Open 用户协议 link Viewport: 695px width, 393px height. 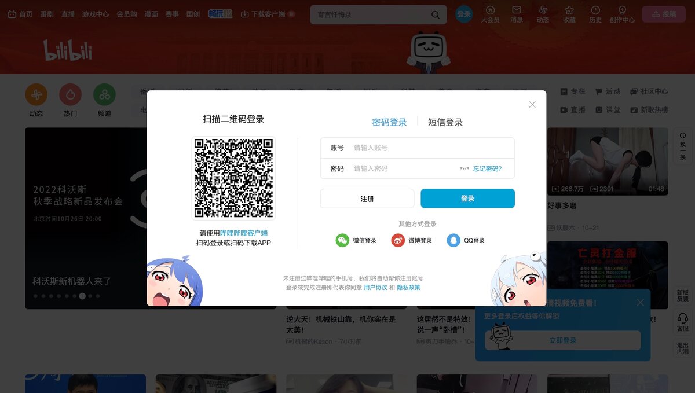click(x=375, y=287)
